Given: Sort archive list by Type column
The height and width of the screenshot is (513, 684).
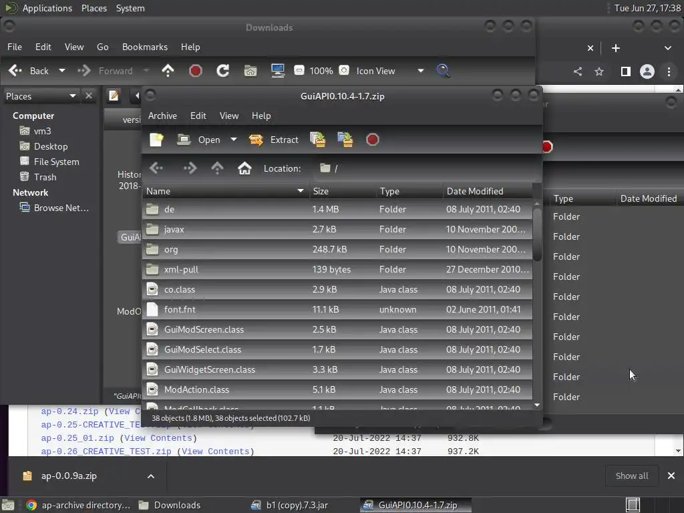Looking at the screenshot, I should click(x=409, y=191).
